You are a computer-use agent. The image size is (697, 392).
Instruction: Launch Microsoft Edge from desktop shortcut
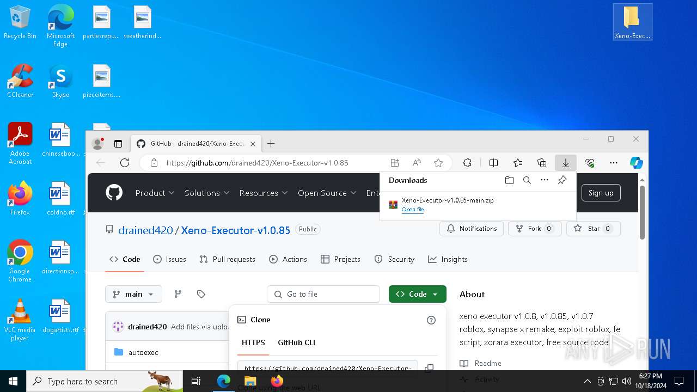(60, 25)
